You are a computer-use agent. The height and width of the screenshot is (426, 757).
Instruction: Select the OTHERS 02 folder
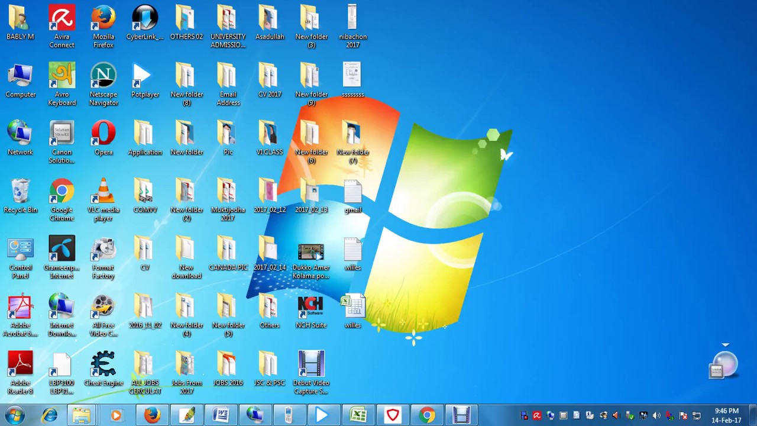(186, 24)
